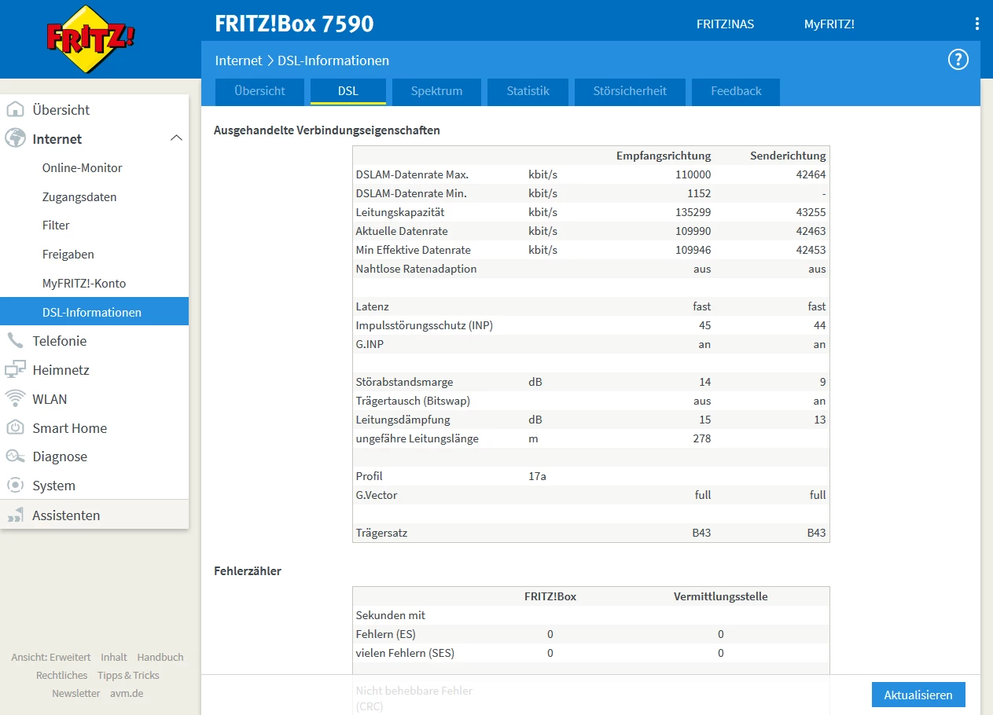Open Rechtliches footer link
The image size is (993, 715).
click(x=61, y=675)
